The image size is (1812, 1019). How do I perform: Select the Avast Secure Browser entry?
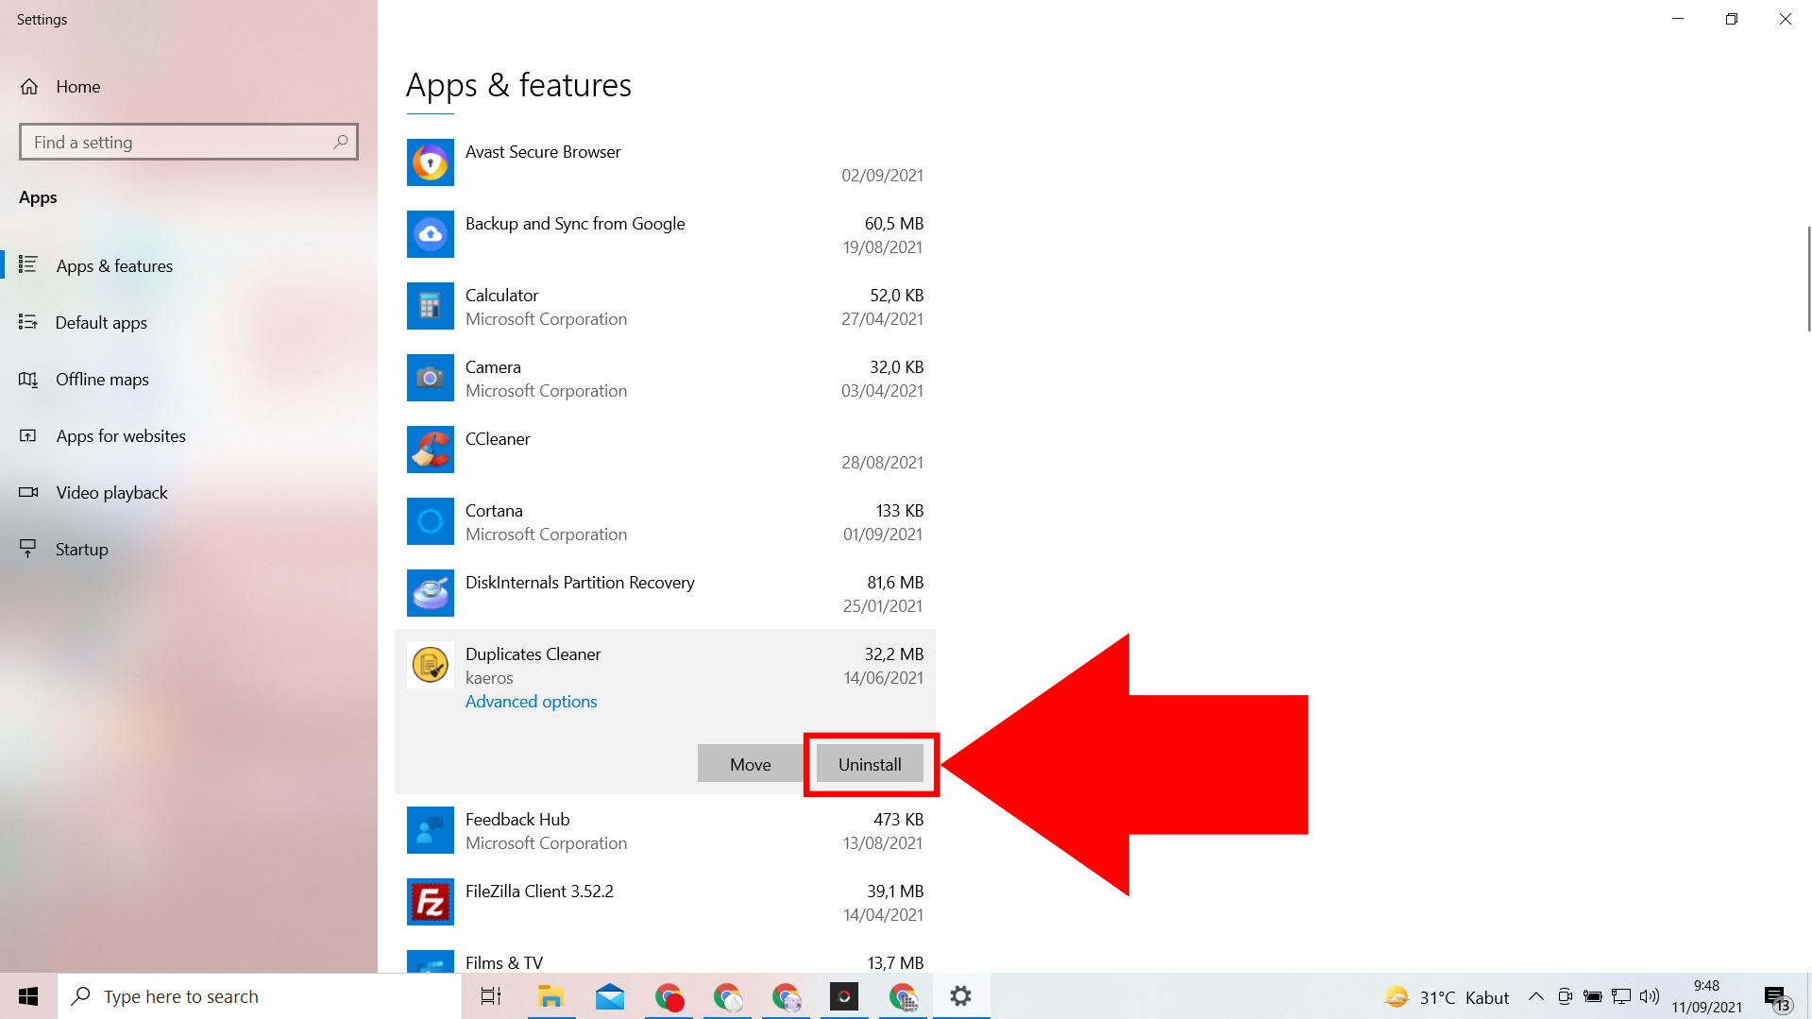666,162
